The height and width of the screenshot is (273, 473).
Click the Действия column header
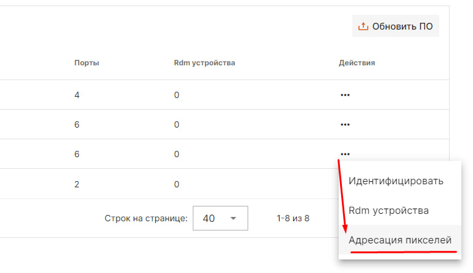357,63
